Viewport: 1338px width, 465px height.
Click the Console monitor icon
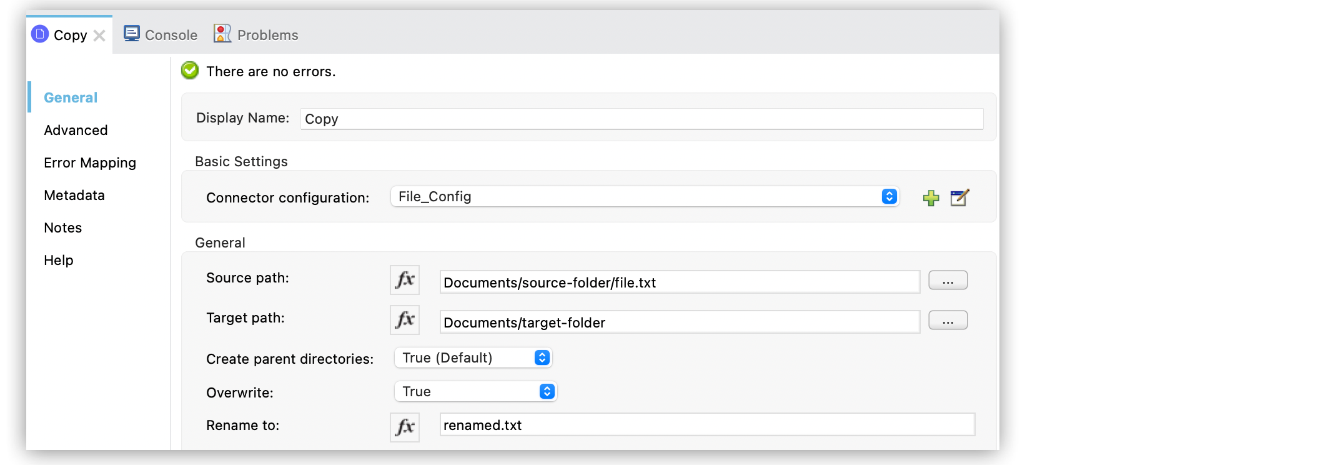131,33
